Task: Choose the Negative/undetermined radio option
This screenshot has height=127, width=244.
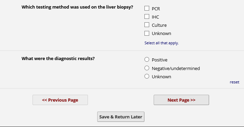Action: tap(147, 68)
